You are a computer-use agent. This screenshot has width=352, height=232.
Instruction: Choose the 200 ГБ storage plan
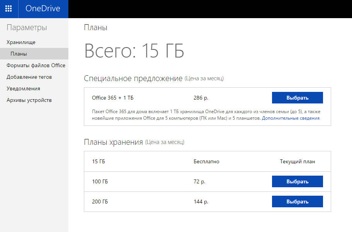pyautogui.click(x=298, y=202)
